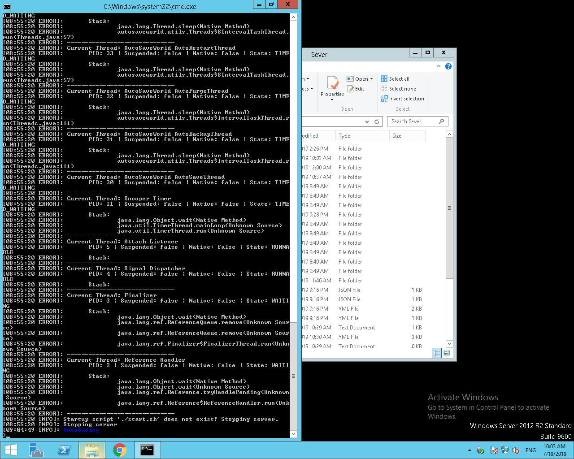Sort files by the Type column
The height and width of the screenshot is (459, 574).
tap(362, 136)
